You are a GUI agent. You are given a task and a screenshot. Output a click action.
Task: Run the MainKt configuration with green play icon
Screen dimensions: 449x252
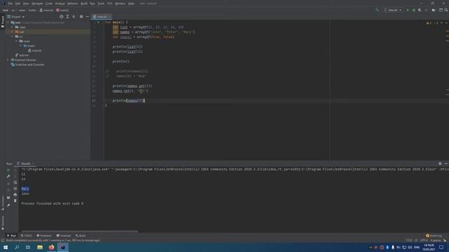(x=408, y=10)
